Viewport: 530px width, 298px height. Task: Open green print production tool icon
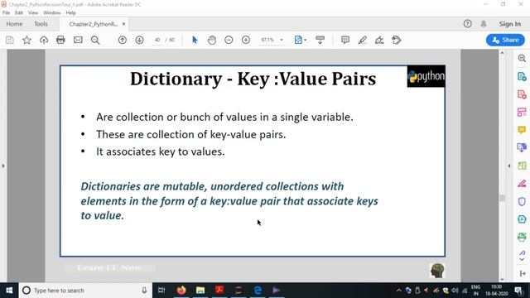(x=522, y=237)
